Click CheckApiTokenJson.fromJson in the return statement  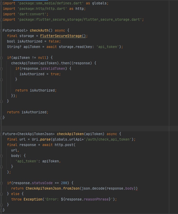(53, 188)
